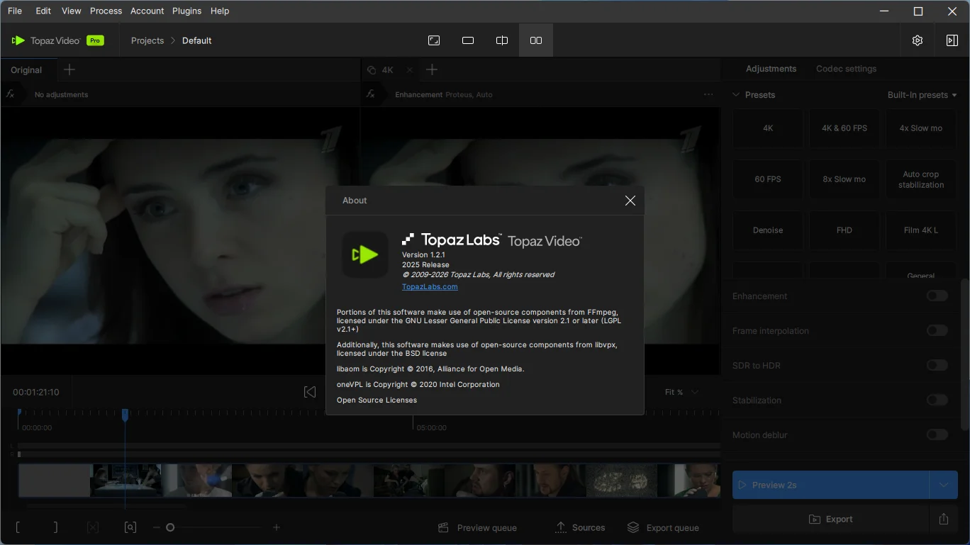970x545 pixels.
Task: Toggle the right side panel icon
Action: pyautogui.click(x=952, y=40)
